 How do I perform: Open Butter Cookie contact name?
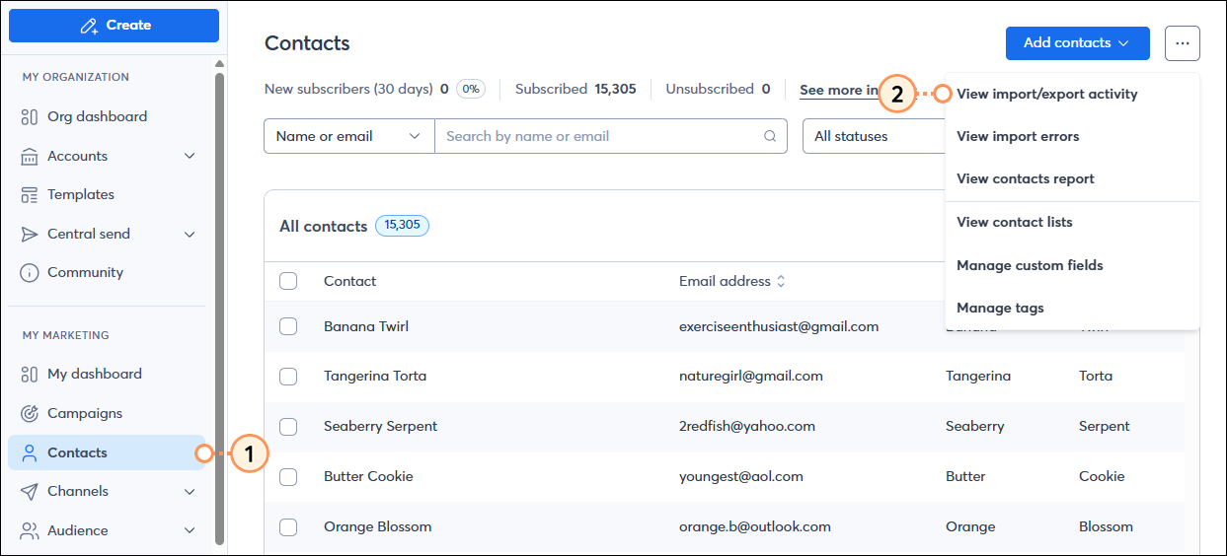coord(368,476)
